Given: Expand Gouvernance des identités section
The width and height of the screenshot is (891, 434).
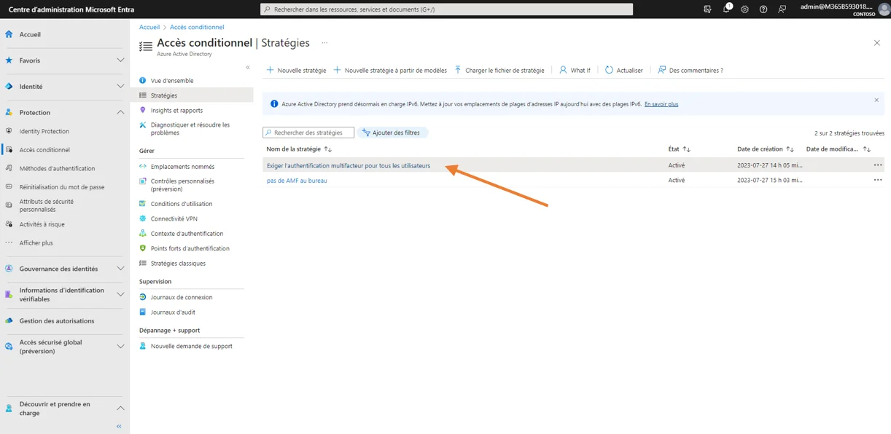Looking at the screenshot, I should coord(120,269).
